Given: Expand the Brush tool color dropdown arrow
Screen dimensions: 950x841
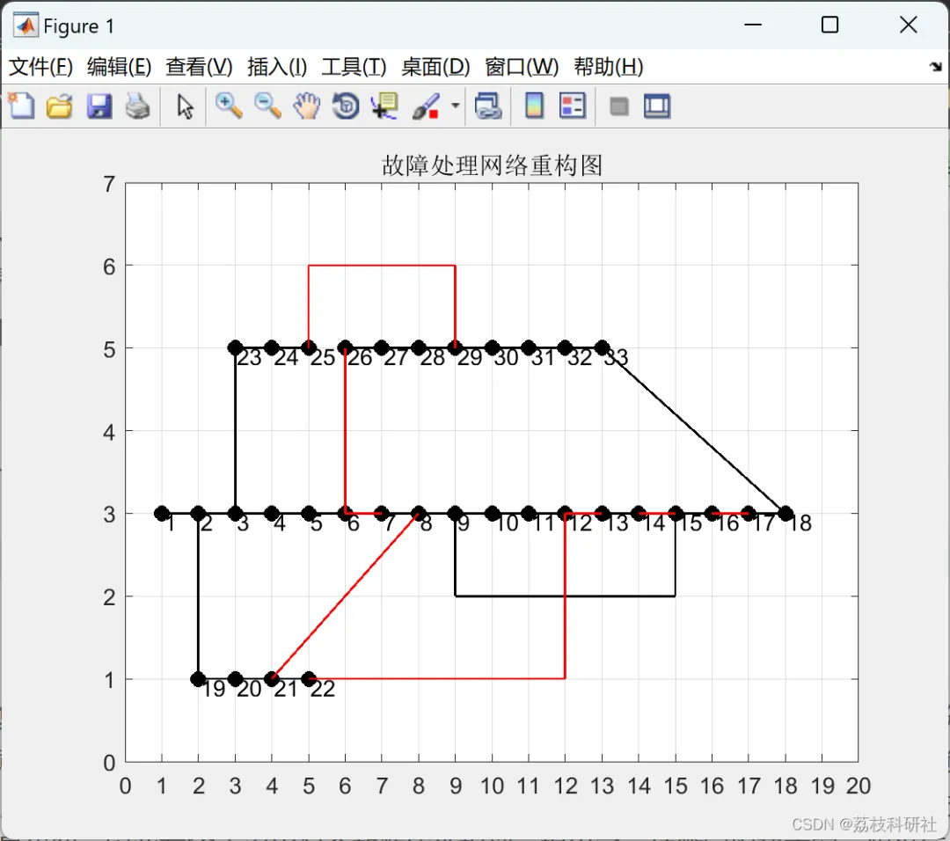Looking at the screenshot, I should click(x=455, y=106).
